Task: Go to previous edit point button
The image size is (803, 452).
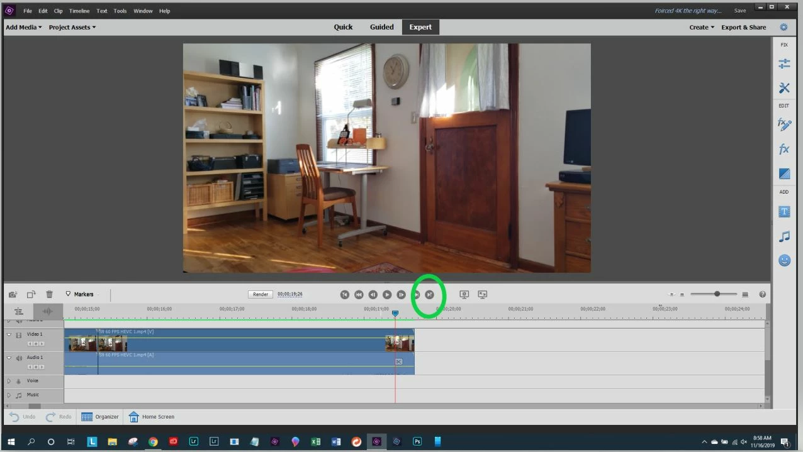Action: (344, 294)
